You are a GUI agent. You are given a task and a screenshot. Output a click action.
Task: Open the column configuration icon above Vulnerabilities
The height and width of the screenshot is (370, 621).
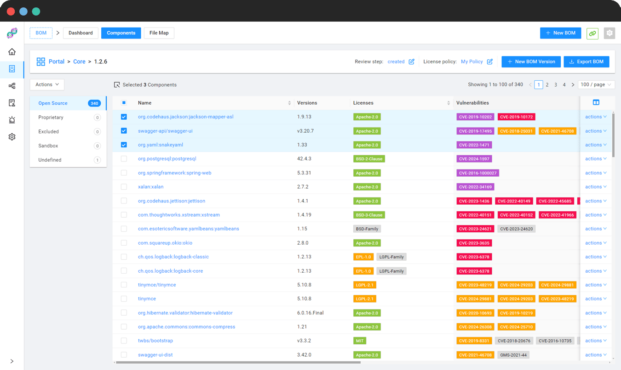point(596,103)
